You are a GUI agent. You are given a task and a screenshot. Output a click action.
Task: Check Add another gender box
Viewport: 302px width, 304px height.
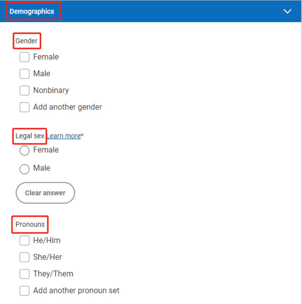pos(25,107)
